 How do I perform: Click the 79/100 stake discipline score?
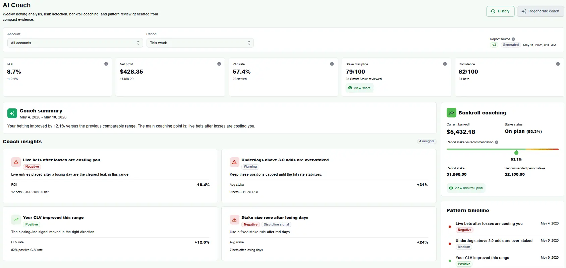coord(355,72)
